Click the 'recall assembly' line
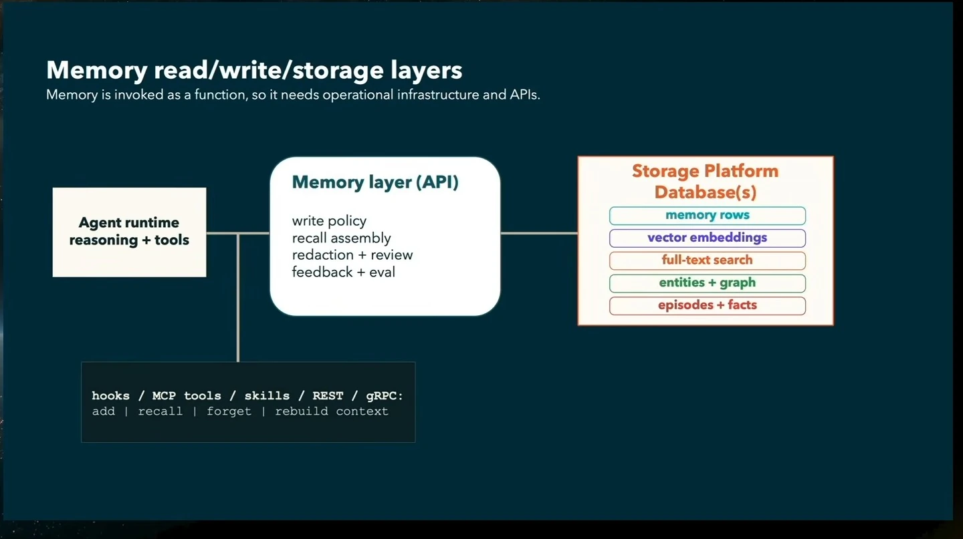The image size is (963, 539). [341, 238]
